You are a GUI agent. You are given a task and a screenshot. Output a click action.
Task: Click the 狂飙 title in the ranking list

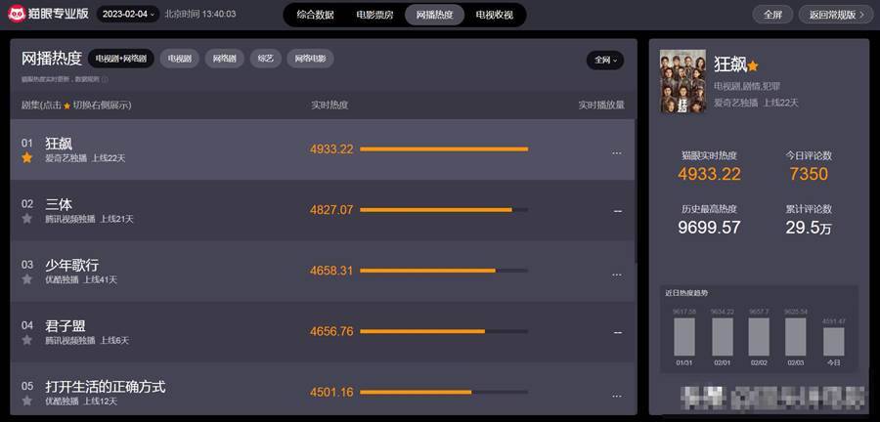[x=59, y=144]
